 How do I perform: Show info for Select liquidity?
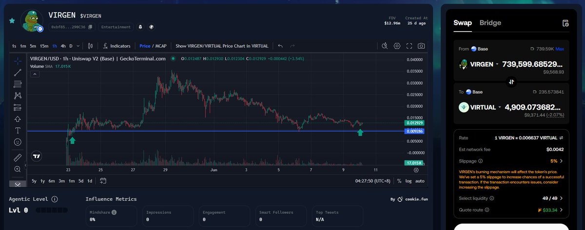(491, 198)
